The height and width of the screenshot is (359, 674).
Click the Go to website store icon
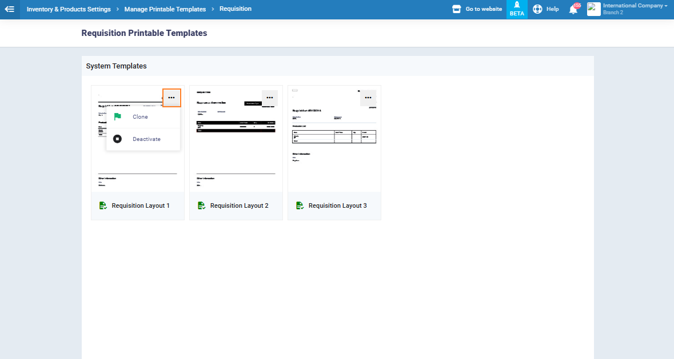click(x=456, y=9)
